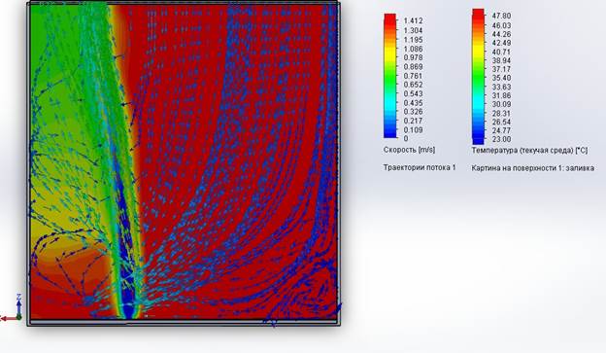Click the minimum temperature value 23.00
This screenshot has height=353, width=606.
(501, 139)
